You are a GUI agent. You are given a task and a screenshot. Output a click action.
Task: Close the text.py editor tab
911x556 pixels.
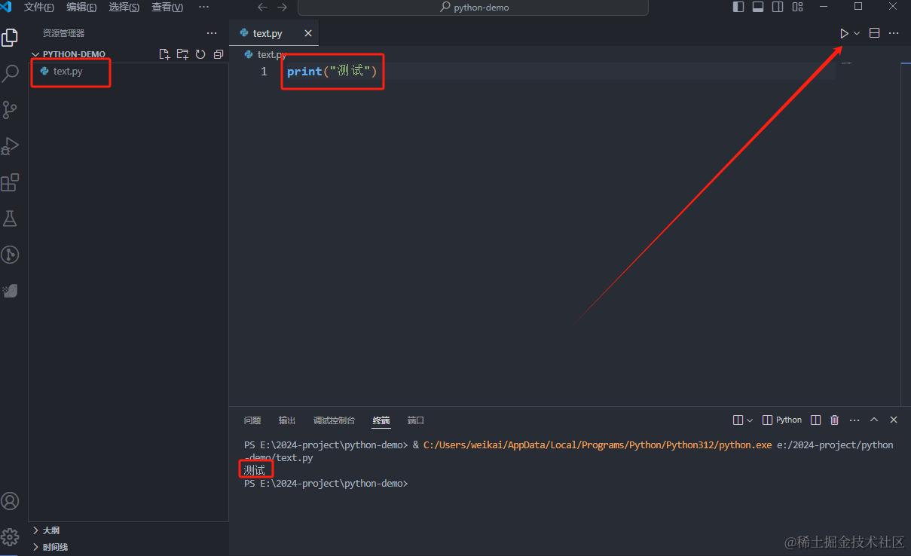(x=308, y=33)
